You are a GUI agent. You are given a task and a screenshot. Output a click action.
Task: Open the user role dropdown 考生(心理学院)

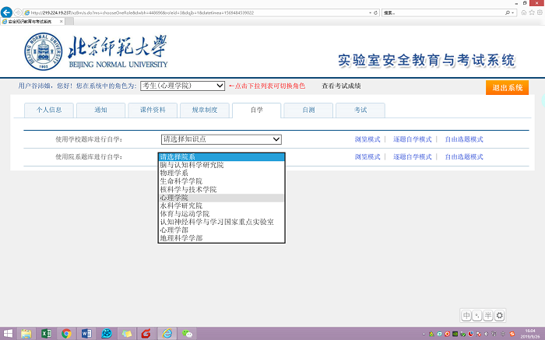pos(183,86)
